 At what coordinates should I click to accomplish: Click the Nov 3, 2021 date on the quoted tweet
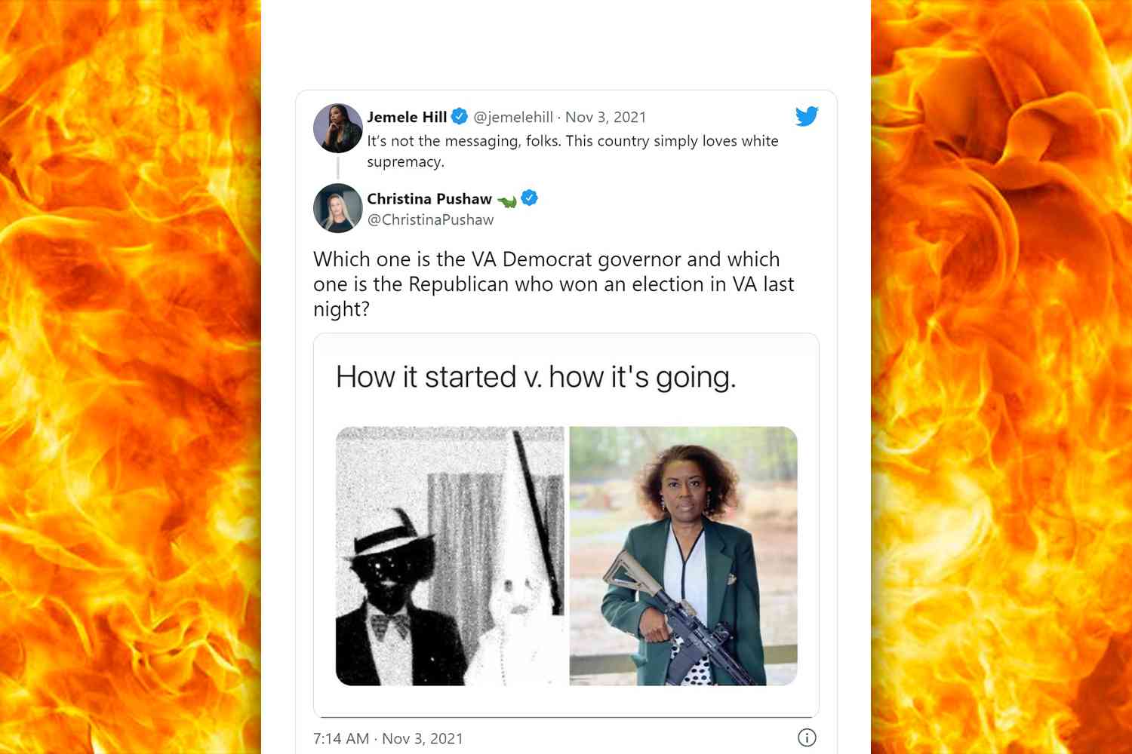pyautogui.click(x=605, y=117)
